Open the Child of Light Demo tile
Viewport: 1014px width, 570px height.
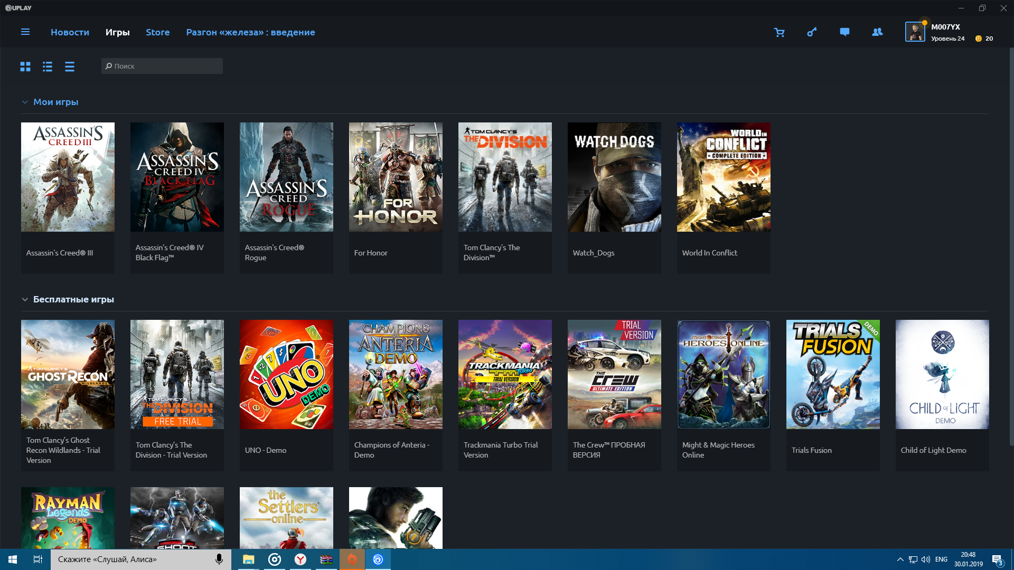[x=942, y=395]
